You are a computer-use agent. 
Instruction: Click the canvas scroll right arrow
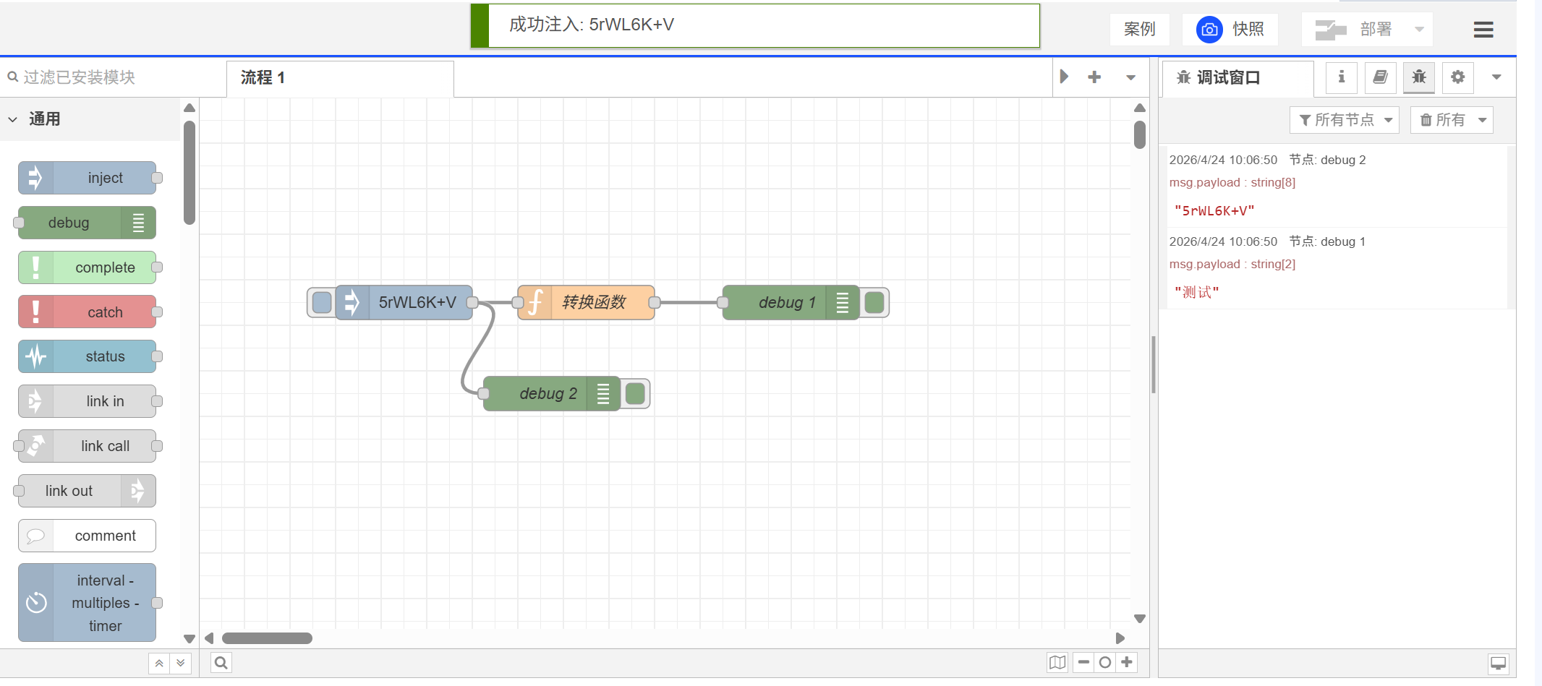1120,638
